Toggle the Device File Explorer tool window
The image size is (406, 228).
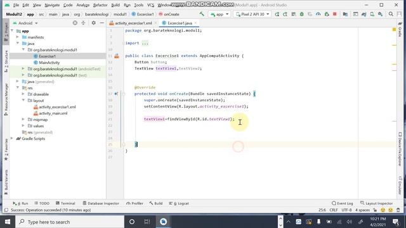click(400, 149)
